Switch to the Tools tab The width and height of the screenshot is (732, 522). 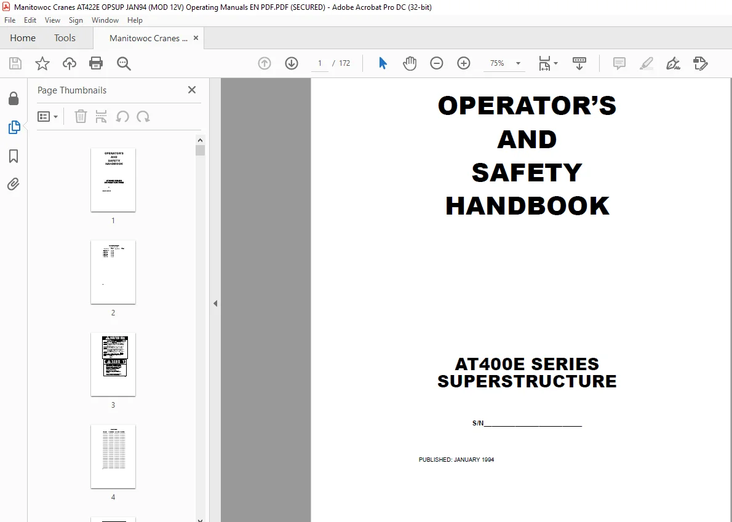65,38
